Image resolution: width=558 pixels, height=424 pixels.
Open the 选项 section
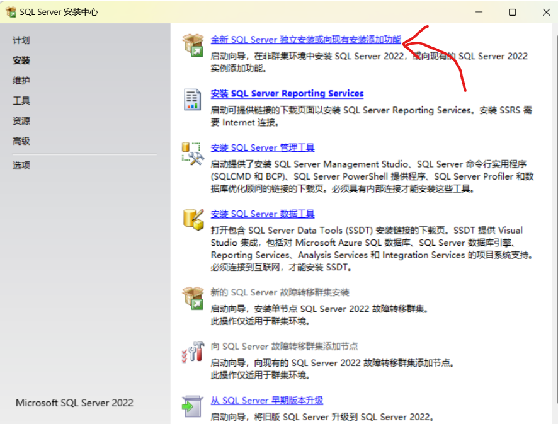[x=23, y=165]
